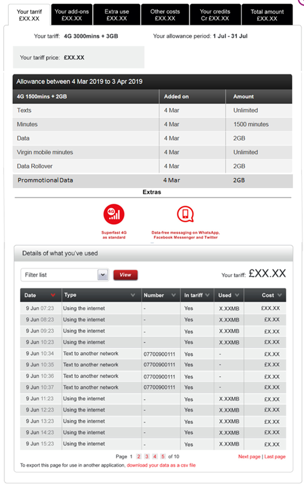Open the Extra use tab
The image size is (304, 486).
pos(117,15)
